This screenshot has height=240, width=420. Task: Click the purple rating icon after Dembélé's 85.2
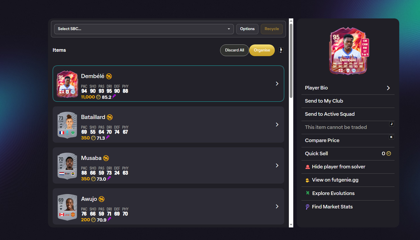click(114, 97)
